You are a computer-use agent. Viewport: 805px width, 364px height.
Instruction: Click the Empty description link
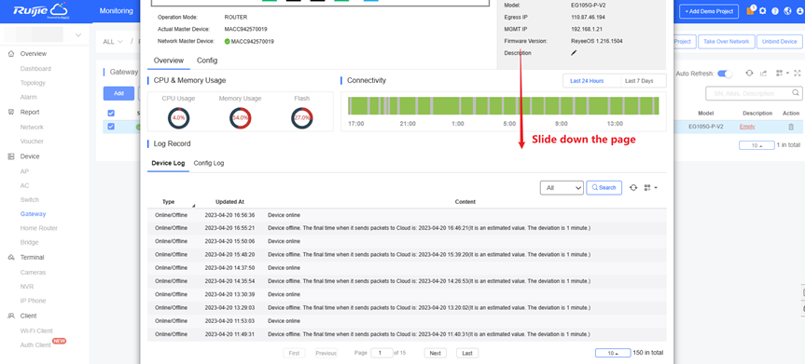pyautogui.click(x=747, y=127)
